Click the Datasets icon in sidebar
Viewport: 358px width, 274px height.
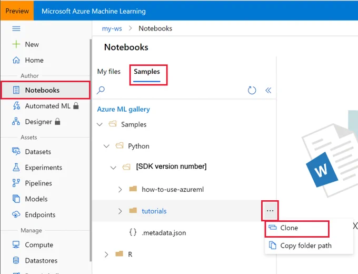pos(16,151)
